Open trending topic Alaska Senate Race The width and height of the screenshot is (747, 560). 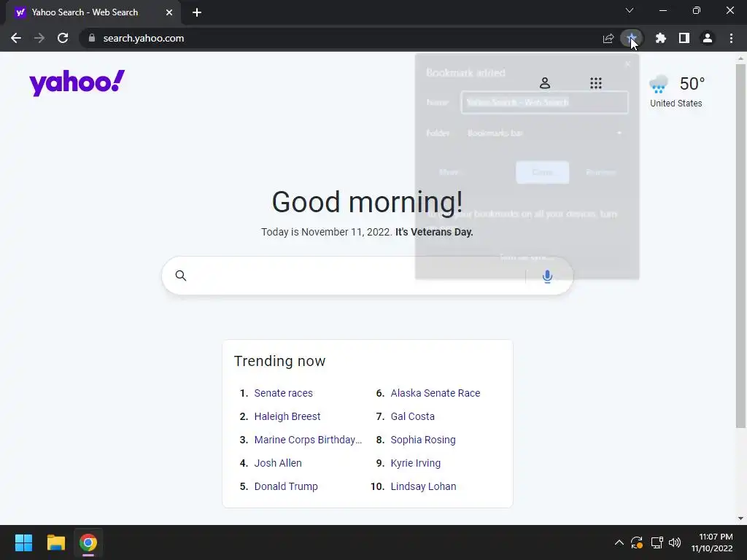tap(436, 393)
